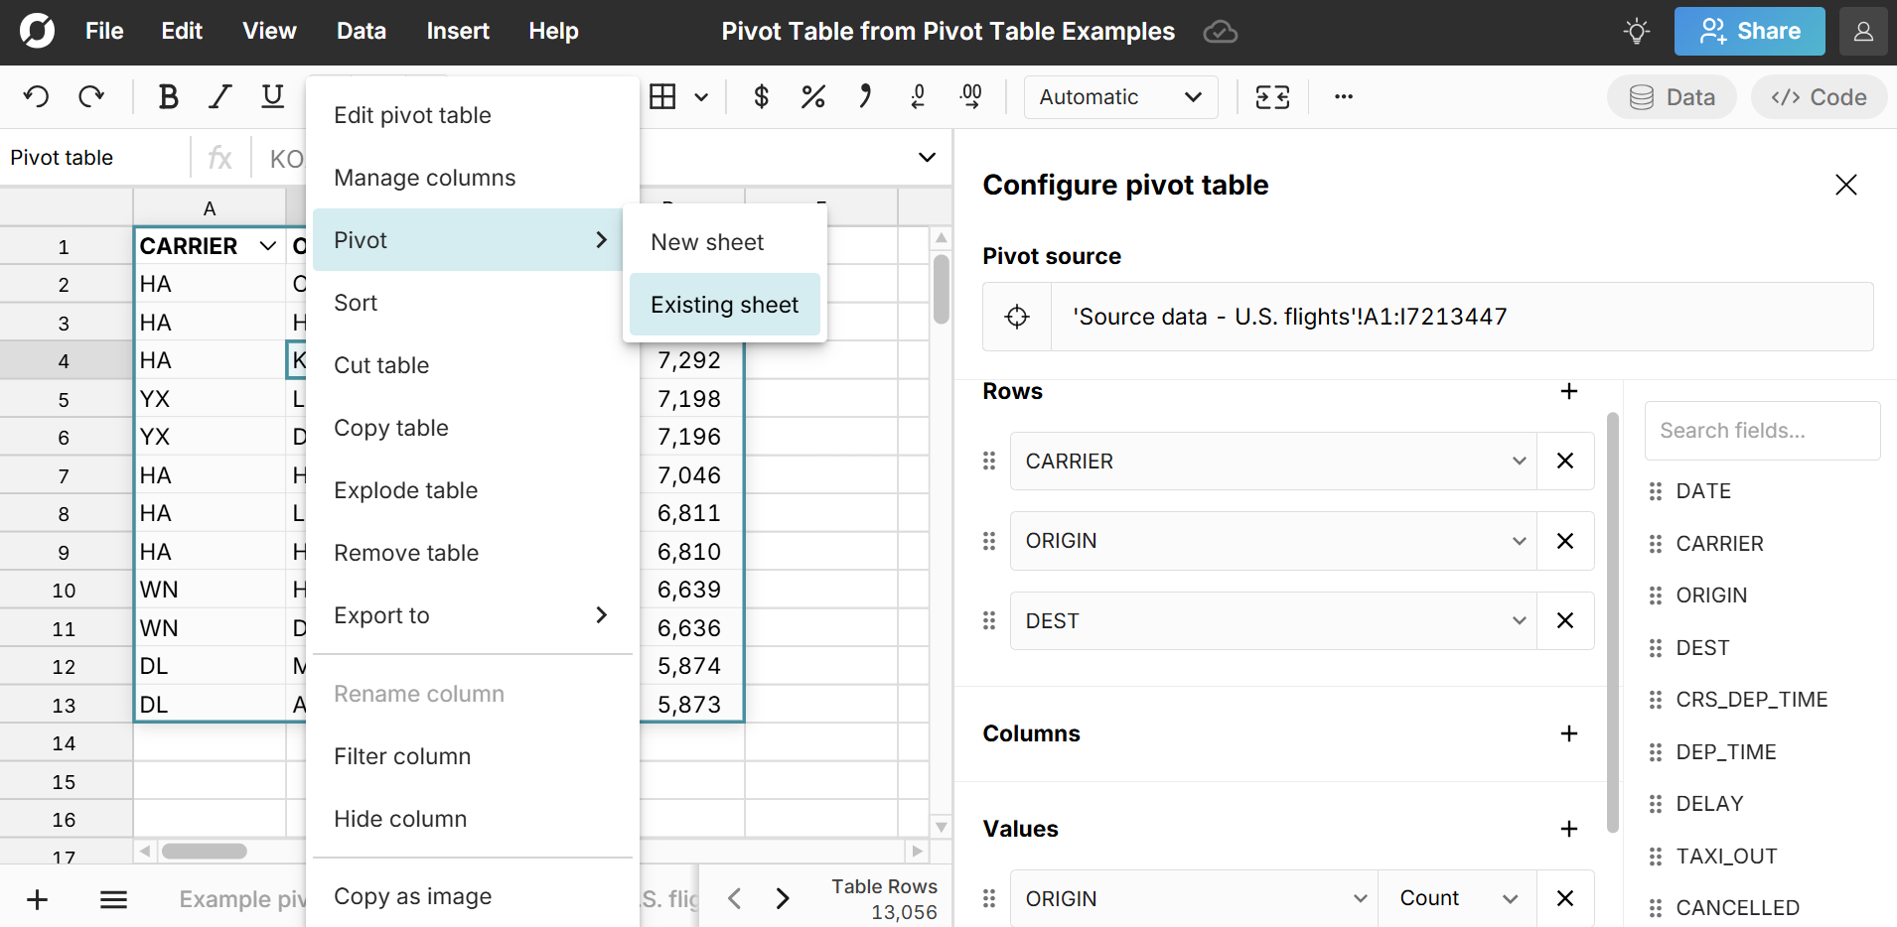Click the Share button
Screen dimensions: 1897x927
click(1749, 31)
